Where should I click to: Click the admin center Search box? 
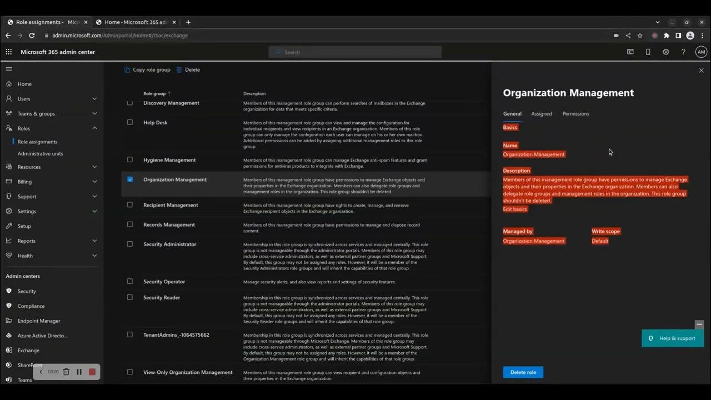pyautogui.click(x=355, y=52)
